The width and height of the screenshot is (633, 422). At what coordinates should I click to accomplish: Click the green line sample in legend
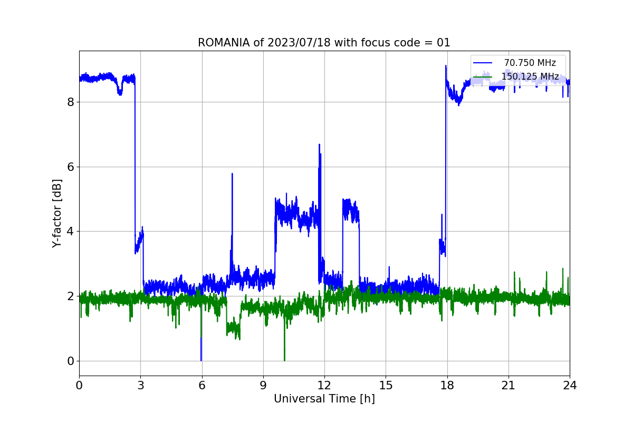coord(483,77)
